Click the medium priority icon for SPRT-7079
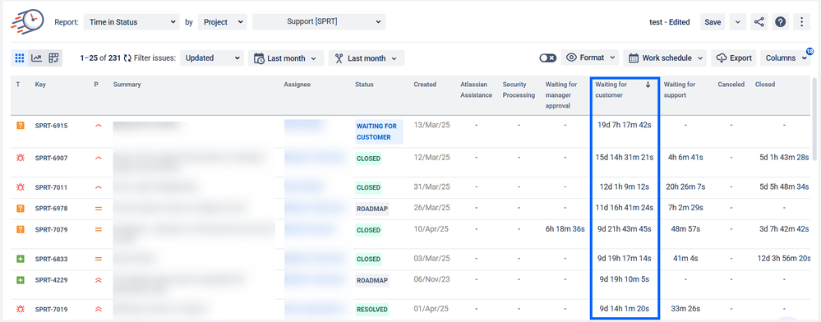 [98, 229]
